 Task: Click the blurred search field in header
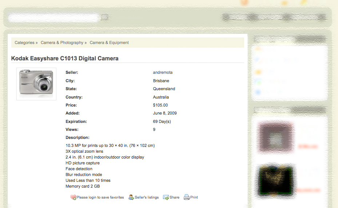click(54, 17)
